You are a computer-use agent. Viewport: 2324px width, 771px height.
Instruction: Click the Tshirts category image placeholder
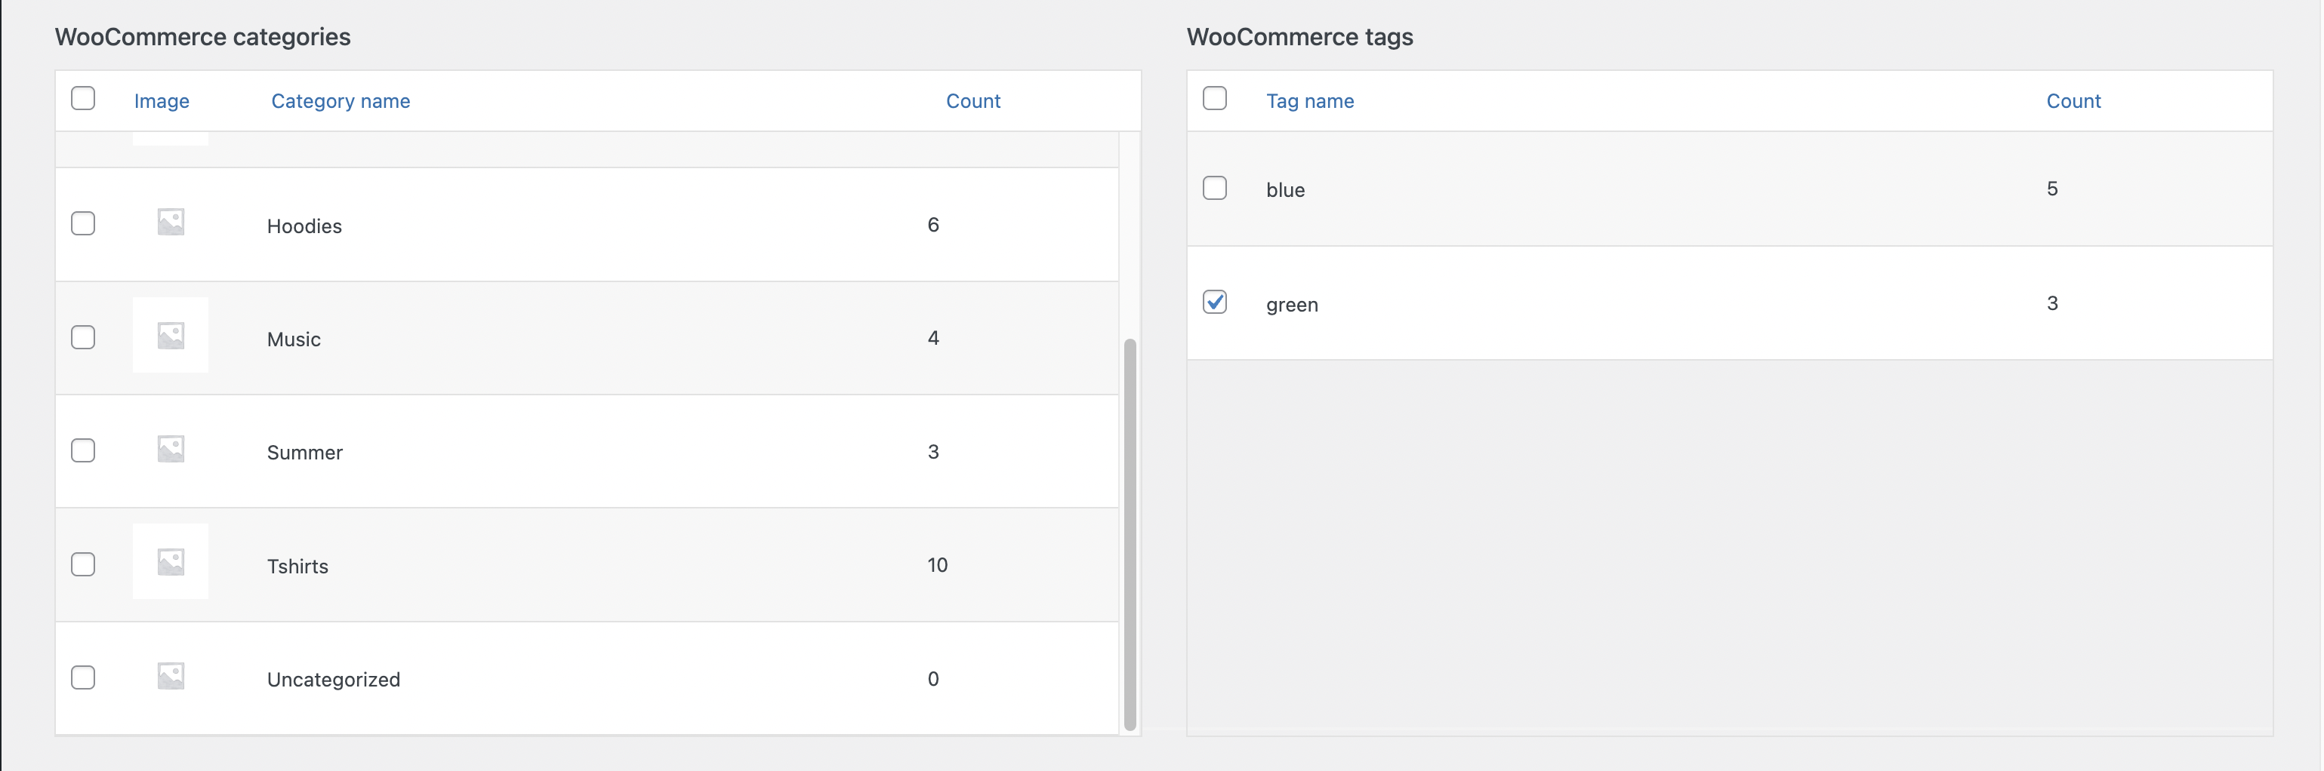tap(171, 562)
